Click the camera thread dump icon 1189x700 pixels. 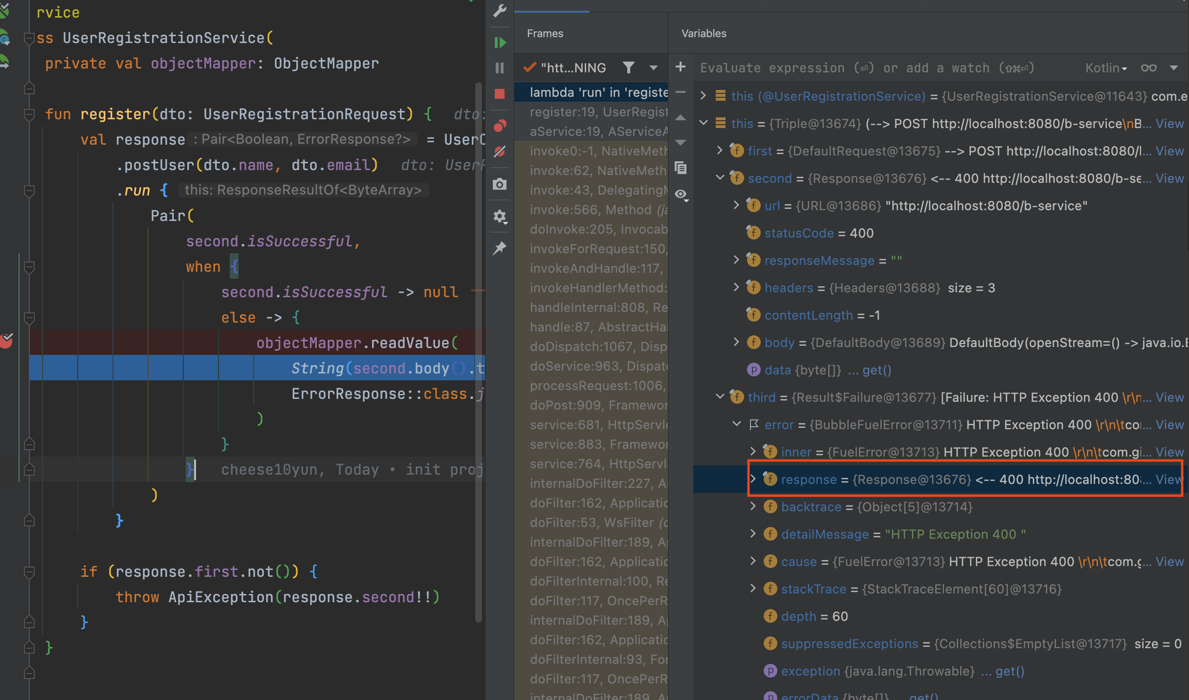(500, 184)
